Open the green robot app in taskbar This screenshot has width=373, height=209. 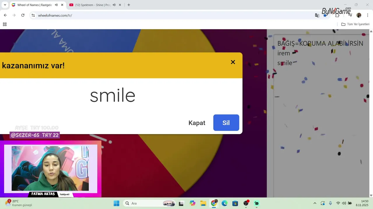click(x=256, y=203)
